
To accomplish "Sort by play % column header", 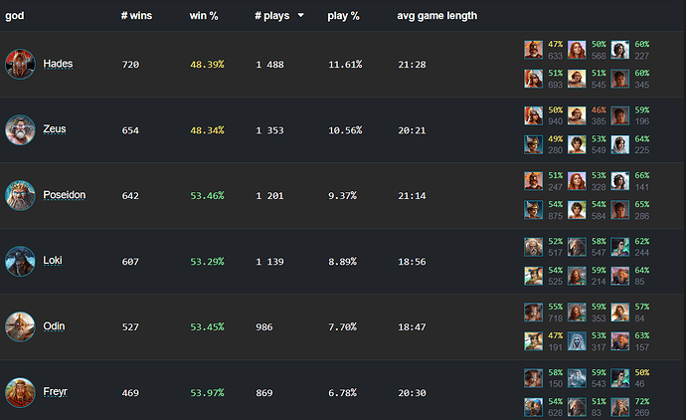I will [343, 16].
